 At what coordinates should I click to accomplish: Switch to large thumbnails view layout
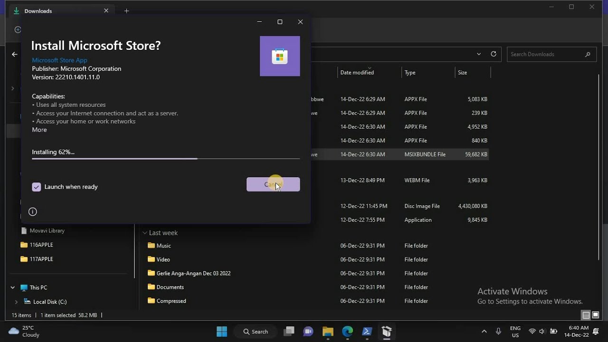[x=596, y=315]
